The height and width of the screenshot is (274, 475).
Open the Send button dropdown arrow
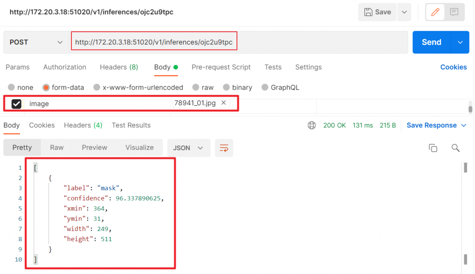tap(460, 42)
